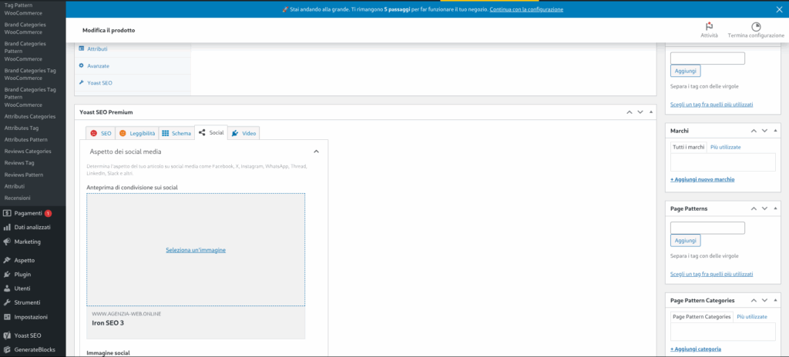Open Reviews Categories submenu item
This screenshot has width=789, height=357.
click(28, 152)
